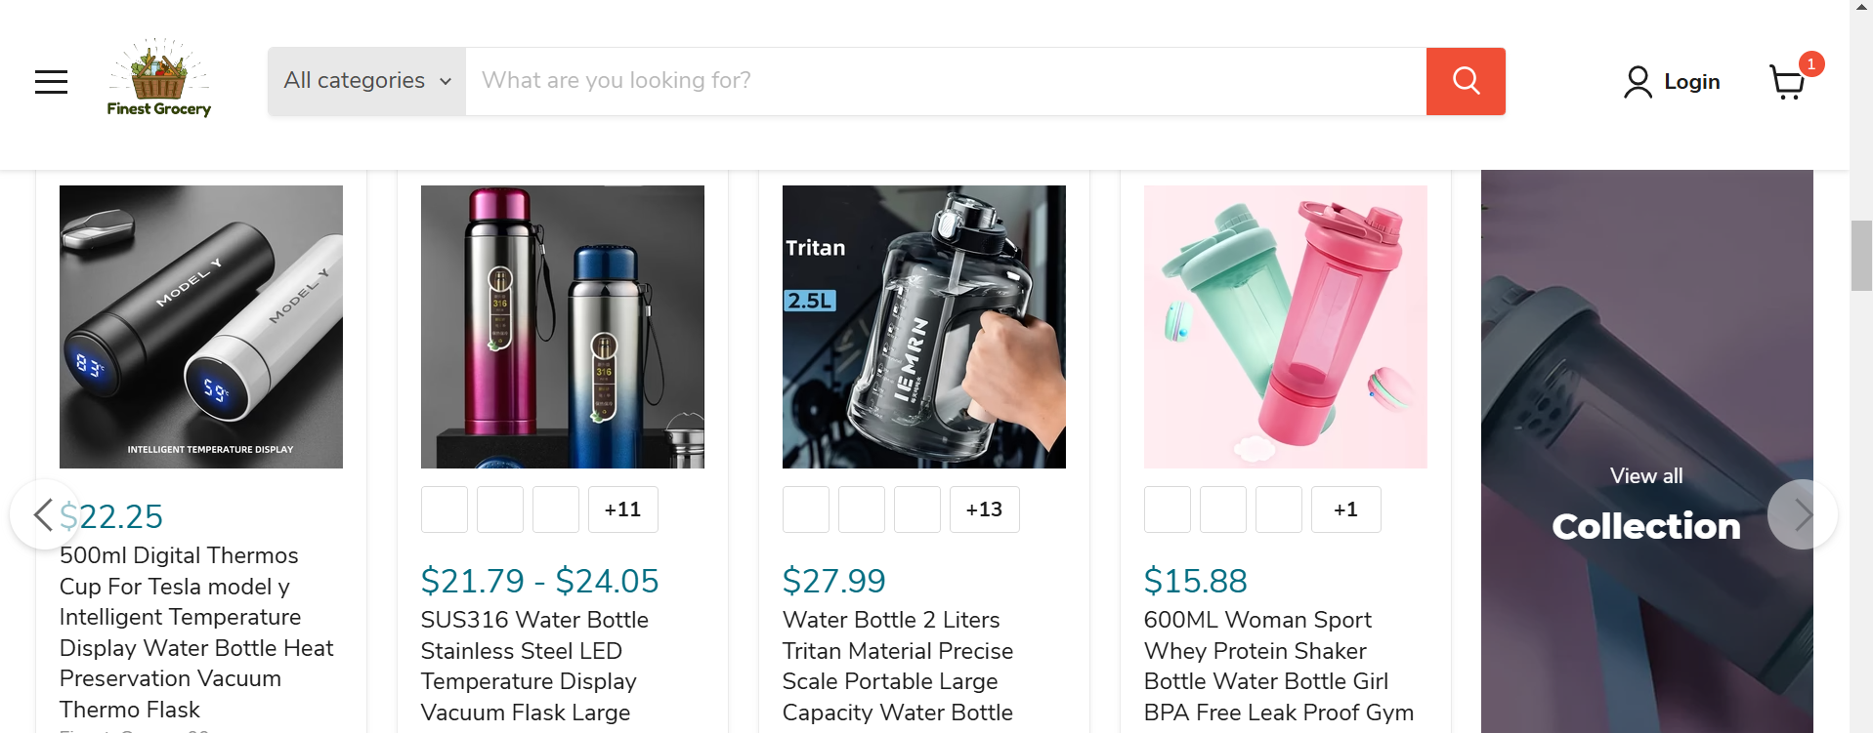Go to previous products with left arrow
This screenshot has width=1873, height=733.
tap(43, 514)
